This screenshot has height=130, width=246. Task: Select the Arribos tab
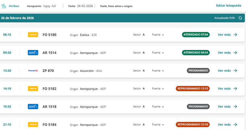(x=14, y=6)
